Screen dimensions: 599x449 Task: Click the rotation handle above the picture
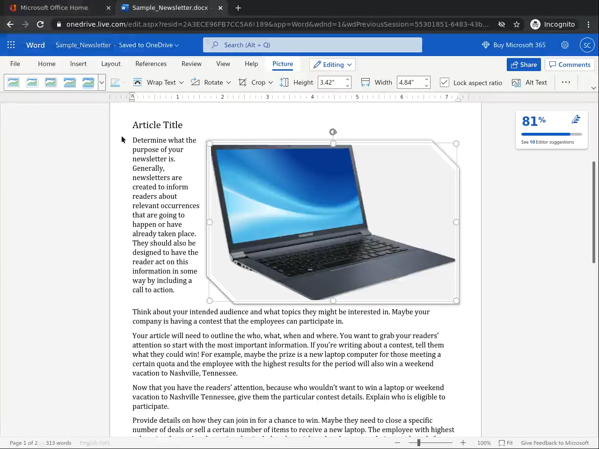click(x=333, y=132)
